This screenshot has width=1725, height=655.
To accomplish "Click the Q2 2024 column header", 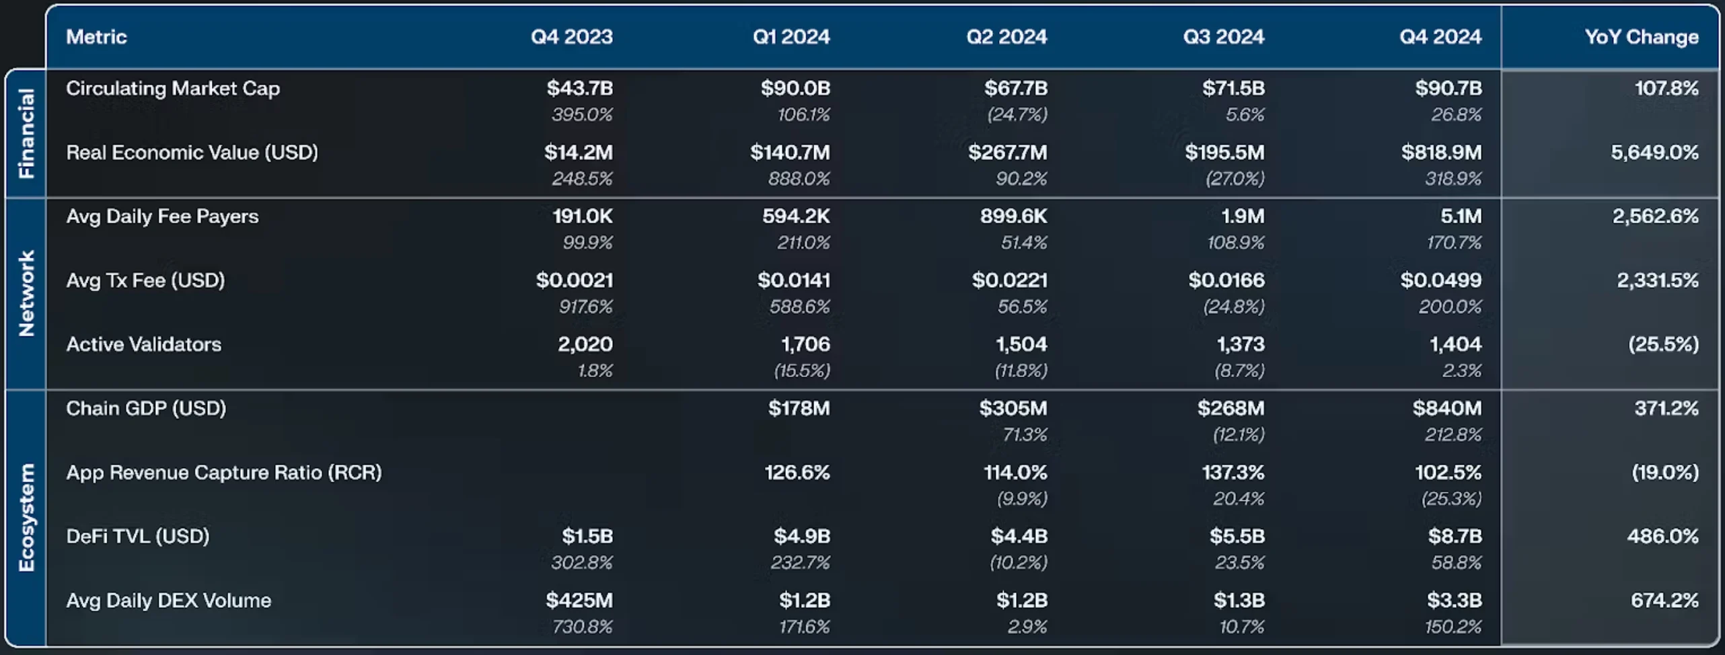I will point(1006,36).
